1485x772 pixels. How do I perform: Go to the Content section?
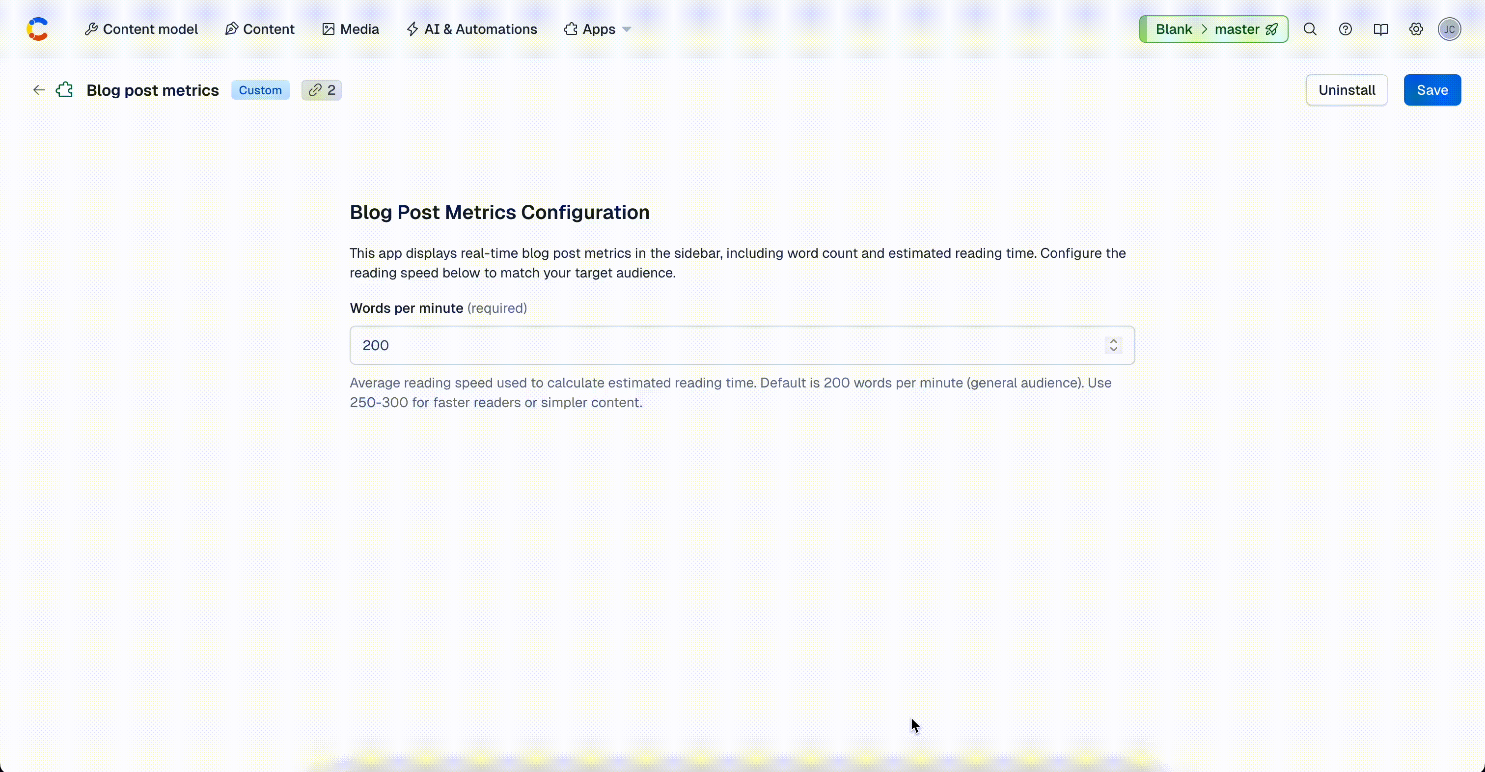pyautogui.click(x=260, y=29)
